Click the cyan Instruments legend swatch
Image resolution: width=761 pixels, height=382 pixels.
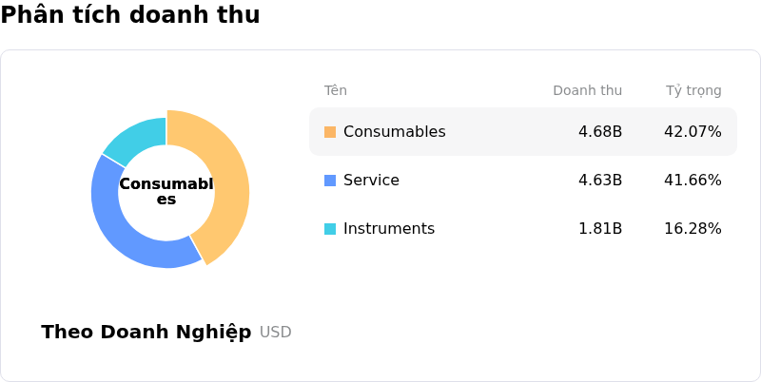tap(330, 229)
